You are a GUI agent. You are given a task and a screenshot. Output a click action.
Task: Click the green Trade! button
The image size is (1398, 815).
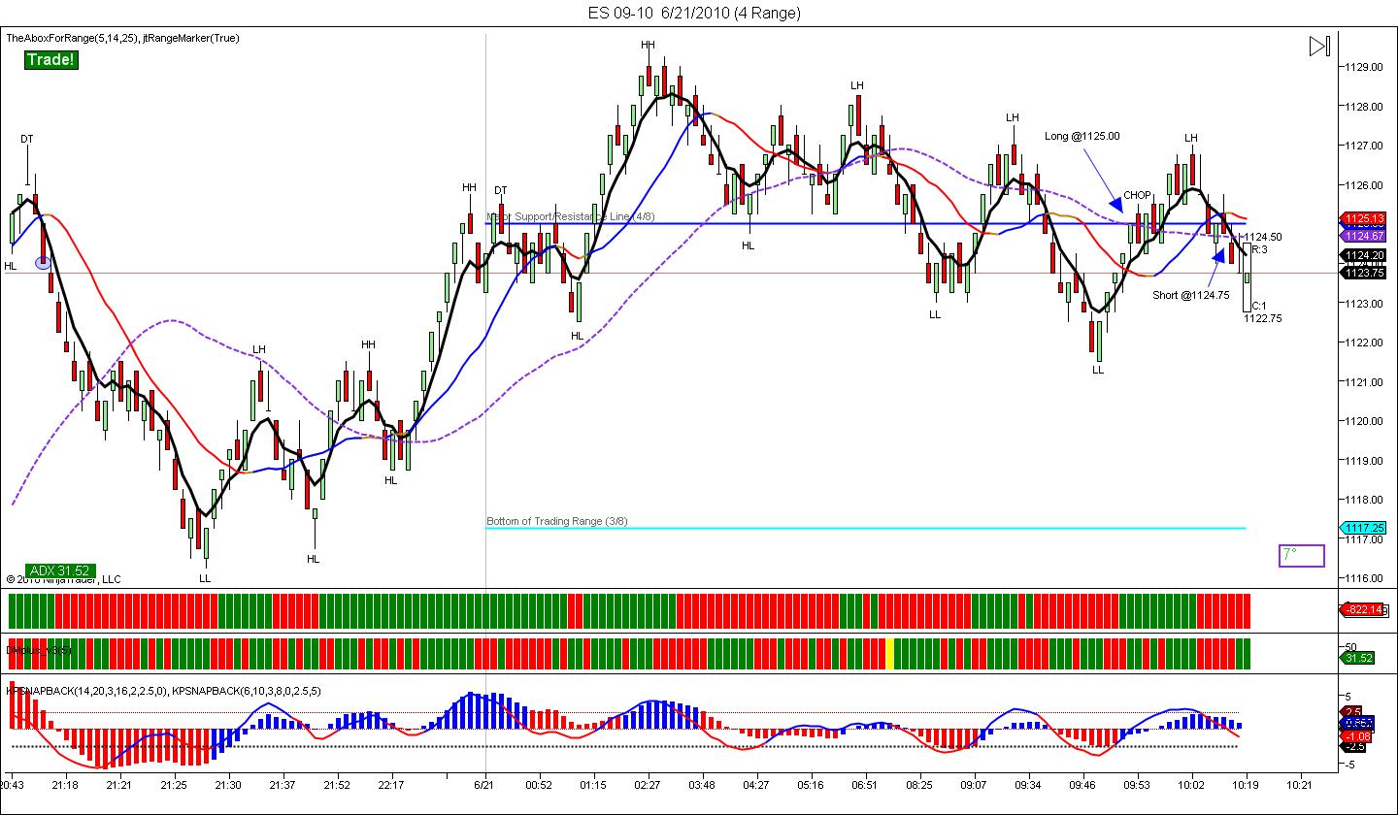click(x=50, y=60)
